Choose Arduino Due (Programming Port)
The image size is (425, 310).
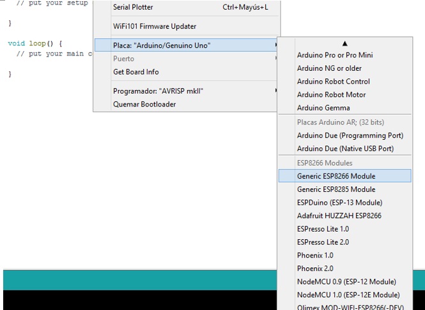(350, 135)
